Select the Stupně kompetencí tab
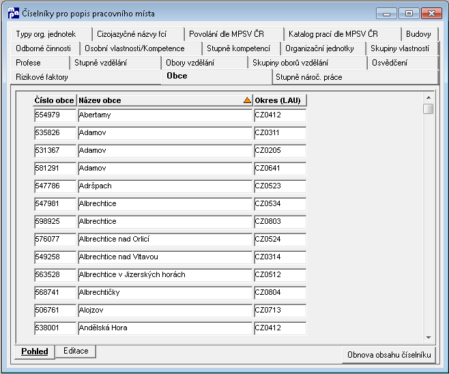The width and height of the screenshot is (449, 374). [242, 48]
